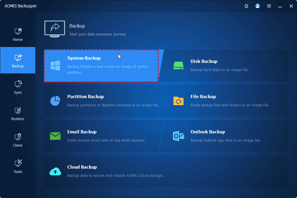This screenshot has width=297, height=198.
Task: Open the Clone tab
Action: pos(18,140)
